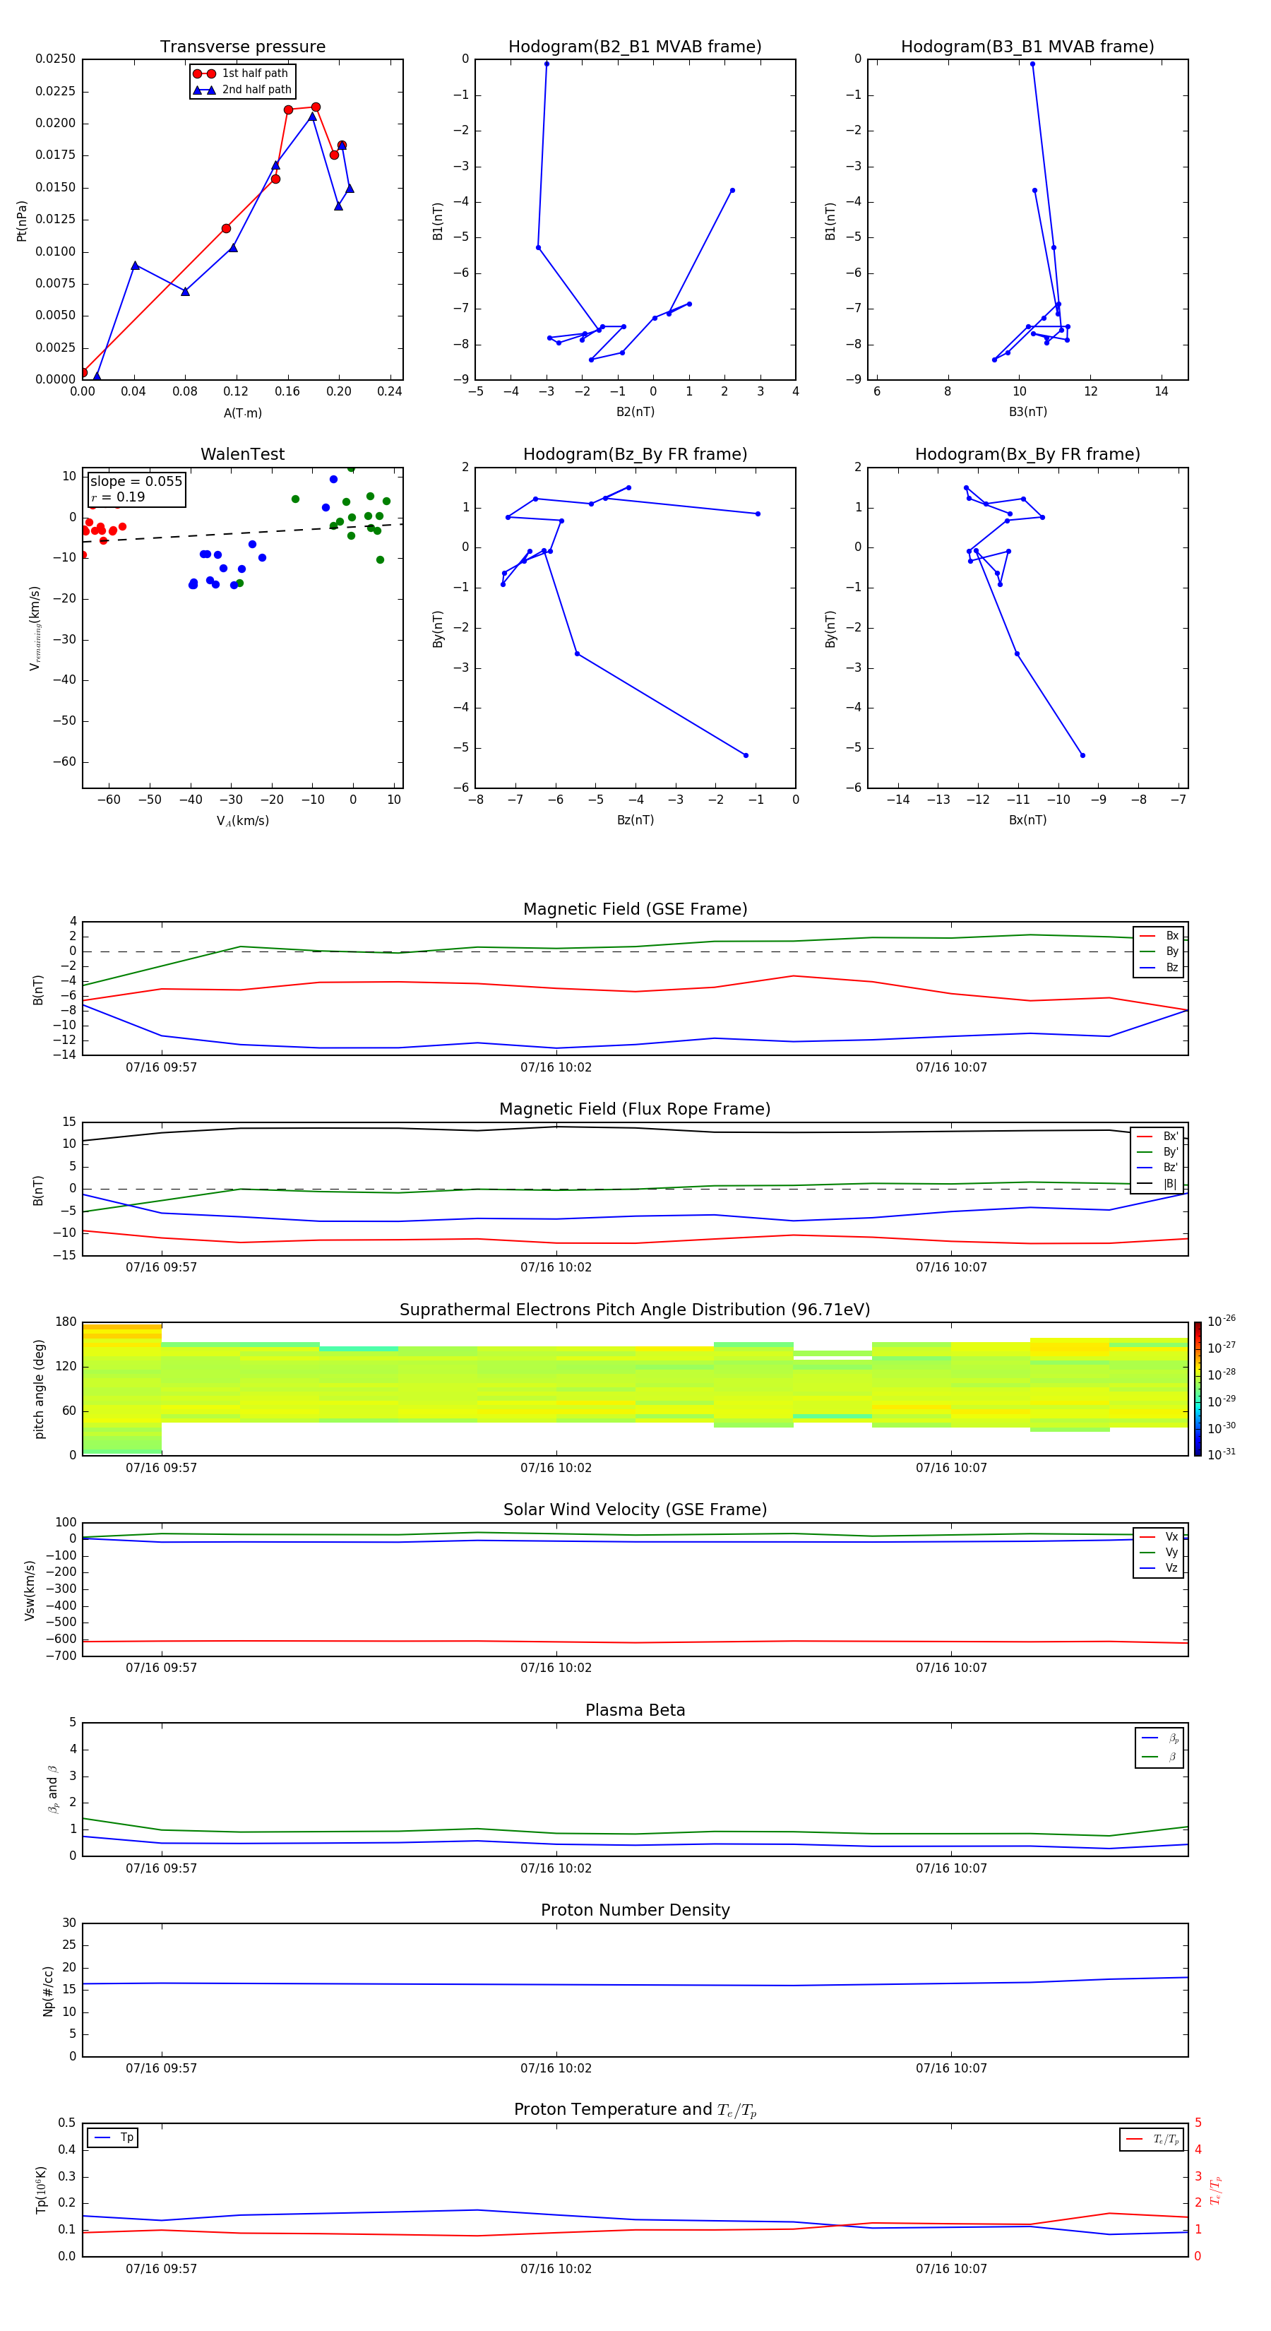Click the 10^-31 colorbar tick label
1271x2331 pixels.
(x=1222, y=1454)
